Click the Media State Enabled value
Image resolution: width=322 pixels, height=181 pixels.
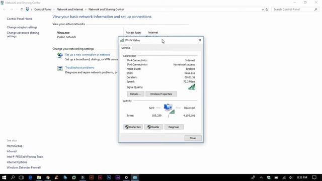(190, 69)
